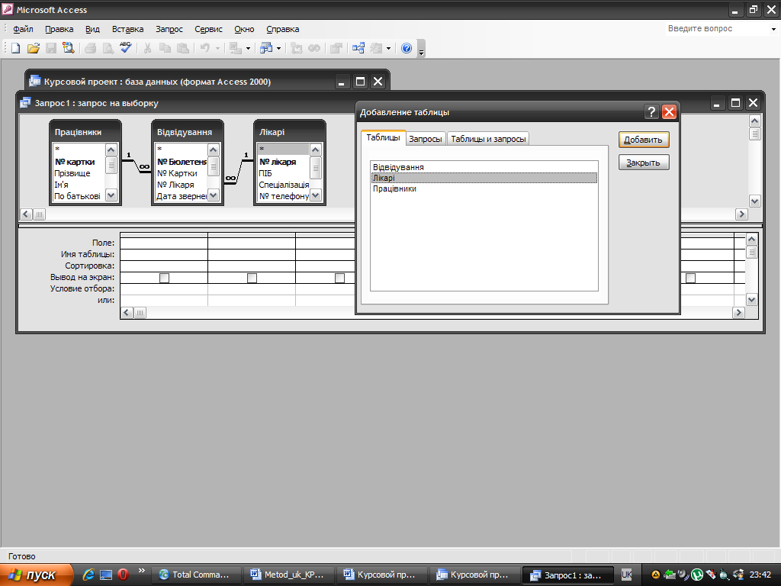Show desktop from quick launch icon
The image size is (781, 586).
[105, 575]
